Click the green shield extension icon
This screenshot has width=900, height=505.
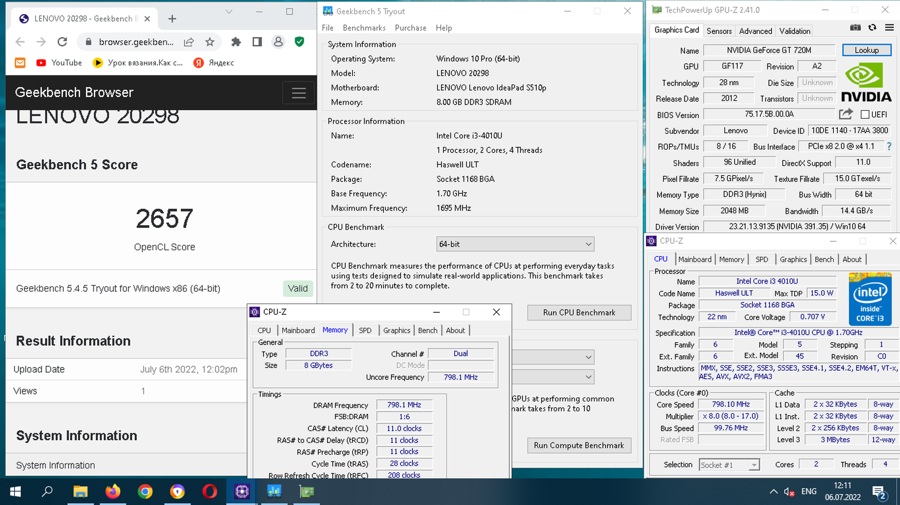point(300,42)
